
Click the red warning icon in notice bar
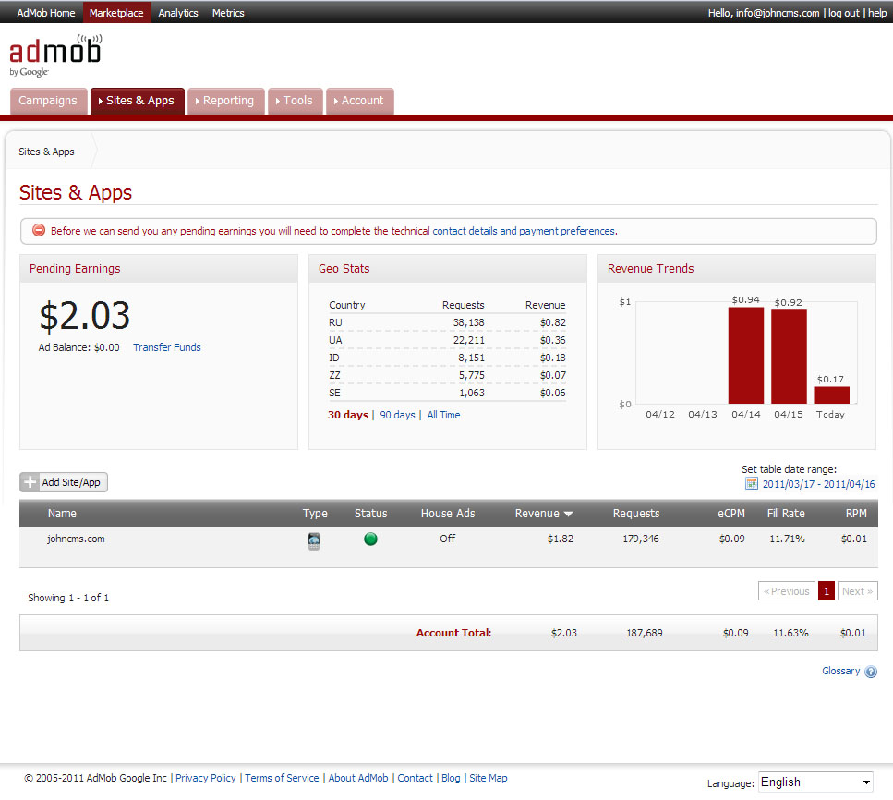point(39,231)
